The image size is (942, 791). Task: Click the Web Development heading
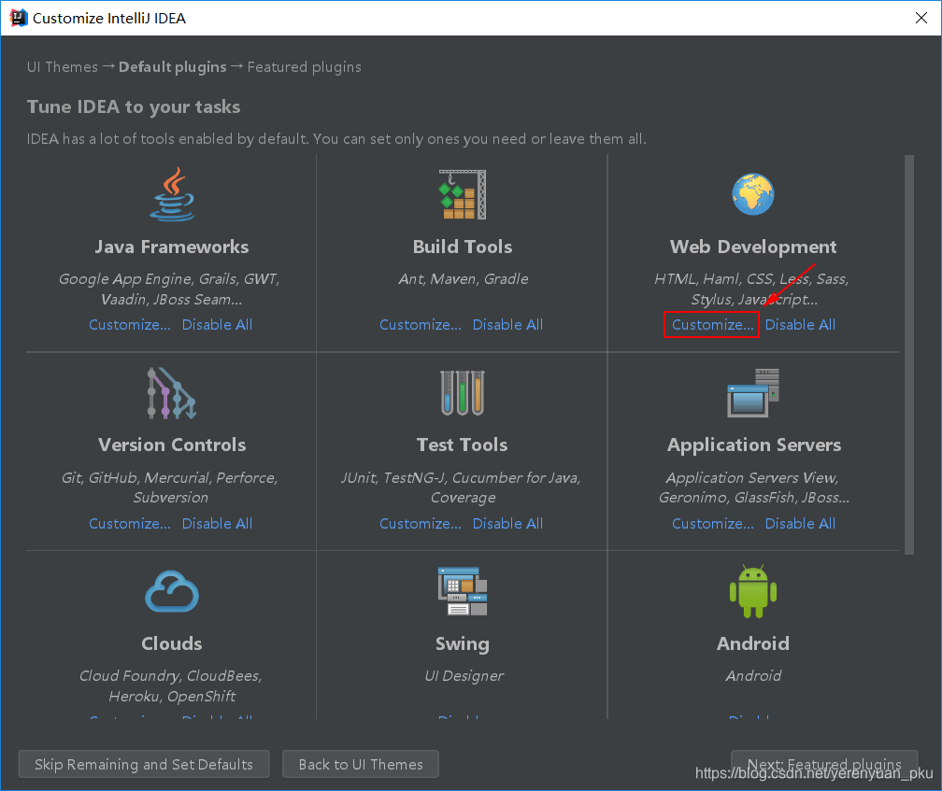pyautogui.click(x=753, y=247)
